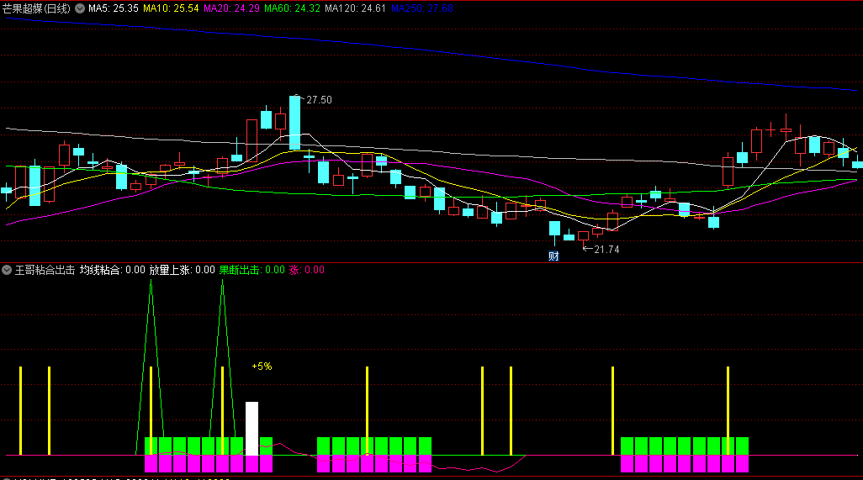Open the main chart indicator dropdown next to 芒果超媒
863x480 pixels.
[80, 8]
